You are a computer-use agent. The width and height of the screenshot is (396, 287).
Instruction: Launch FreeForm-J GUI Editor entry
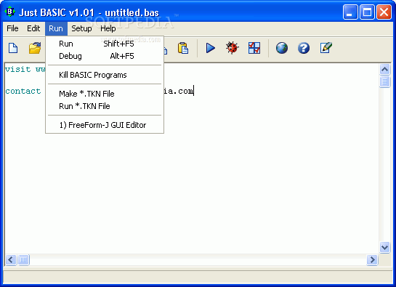point(105,125)
